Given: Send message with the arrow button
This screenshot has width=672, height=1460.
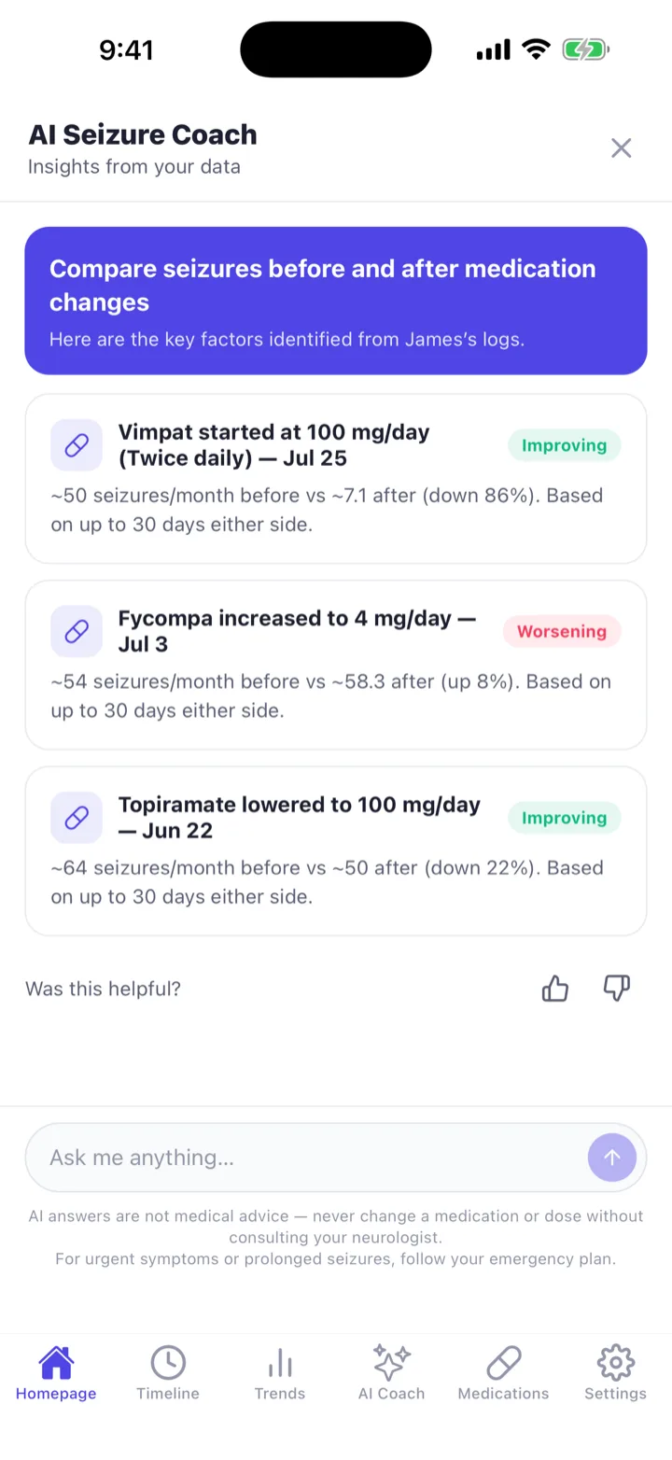Looking at the screenshot, I should 612,1158.
